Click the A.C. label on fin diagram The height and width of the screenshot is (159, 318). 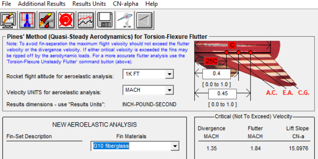point(272,93)
